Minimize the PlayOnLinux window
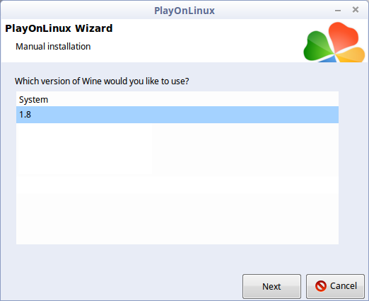 (x=338, y=11)
